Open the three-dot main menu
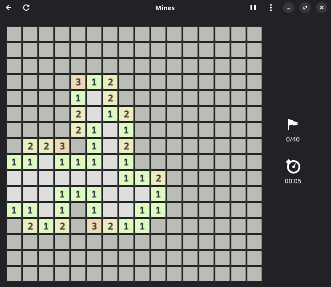 coord(271,8)
